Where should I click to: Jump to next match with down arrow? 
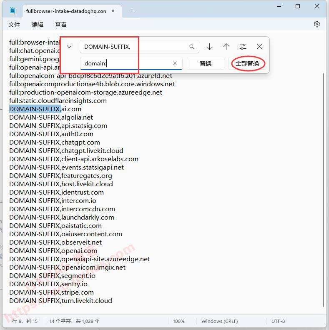point(209,47)
